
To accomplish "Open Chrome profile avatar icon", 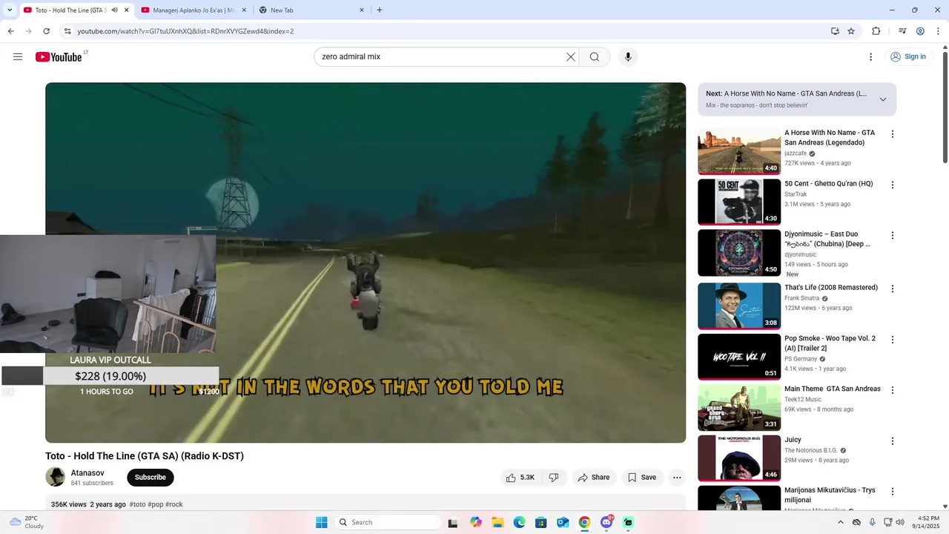I will (x=920, y=31).
